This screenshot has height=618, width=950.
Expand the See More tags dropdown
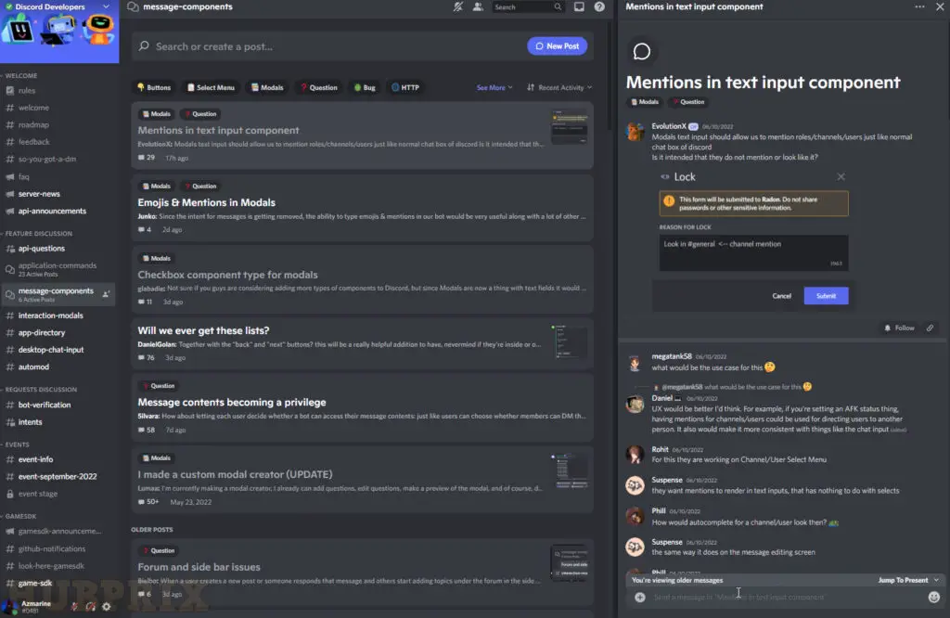pos(494,87)
